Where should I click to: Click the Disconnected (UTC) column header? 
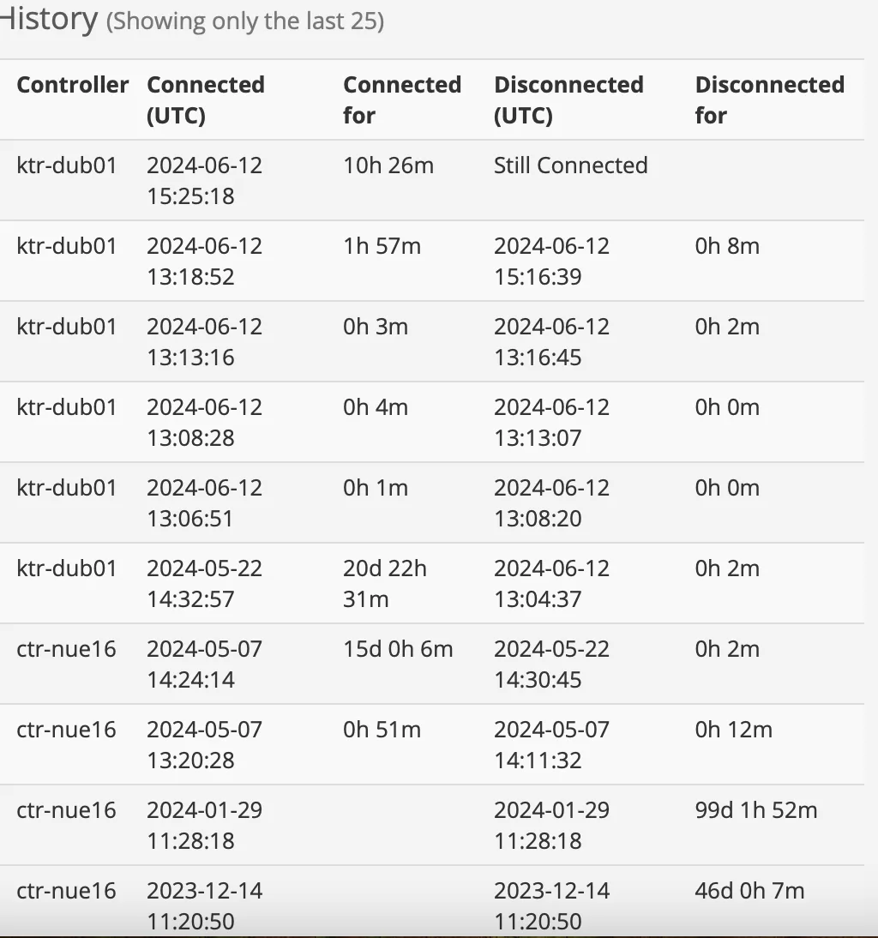click(x=568, y=99)
